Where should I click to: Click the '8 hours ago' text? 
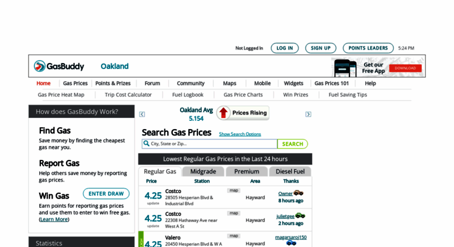click(291, 201)
